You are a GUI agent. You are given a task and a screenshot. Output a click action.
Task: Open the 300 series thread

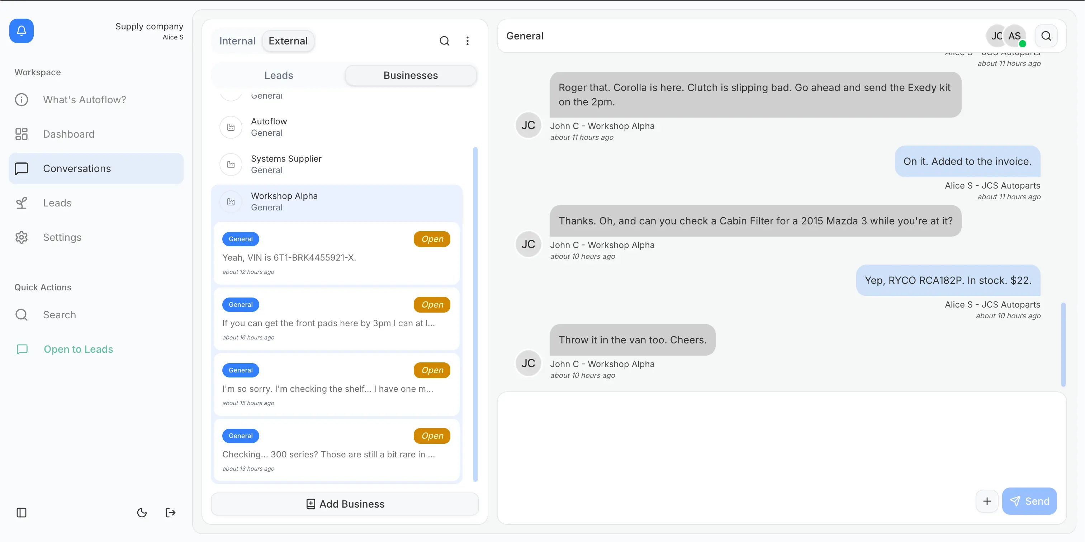pyautogui.click(x=336, y=450)
